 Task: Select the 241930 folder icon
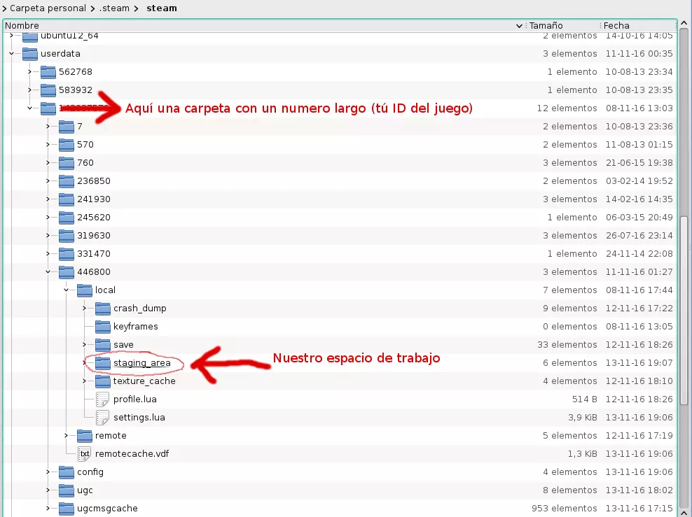tap(67, 199)
